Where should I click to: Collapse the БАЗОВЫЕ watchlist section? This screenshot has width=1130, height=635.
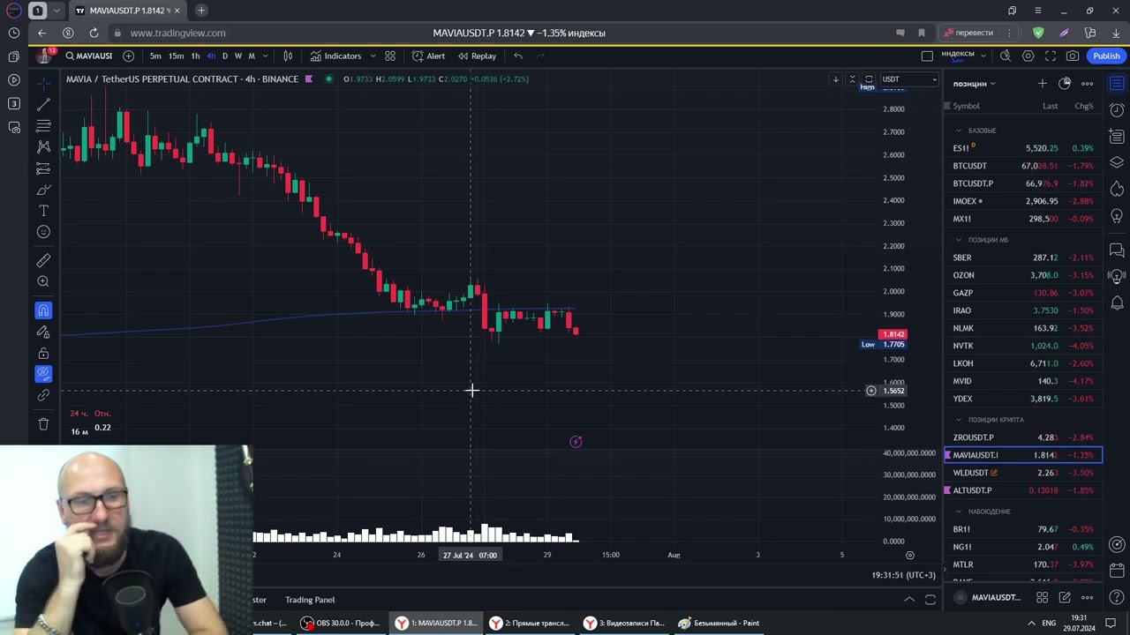[x=959, y=131]
